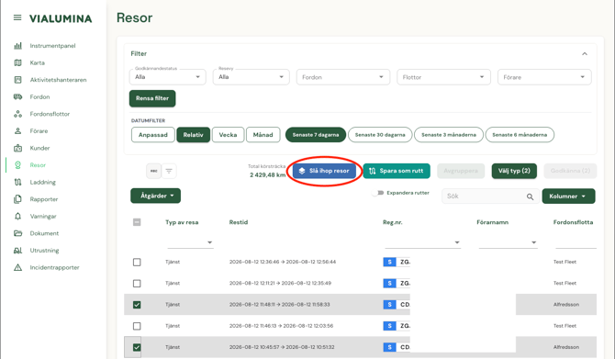Open the Typ av resa column filter

190,242
